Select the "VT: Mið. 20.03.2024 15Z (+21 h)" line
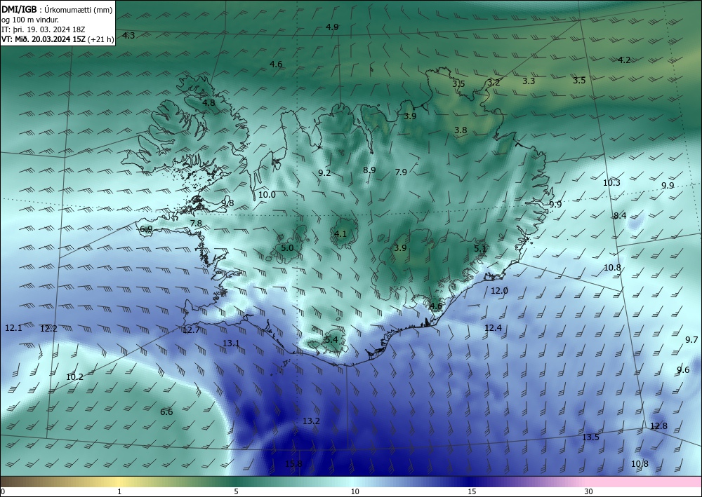Viewport: 702px width, 497px height. pos(58,39)
